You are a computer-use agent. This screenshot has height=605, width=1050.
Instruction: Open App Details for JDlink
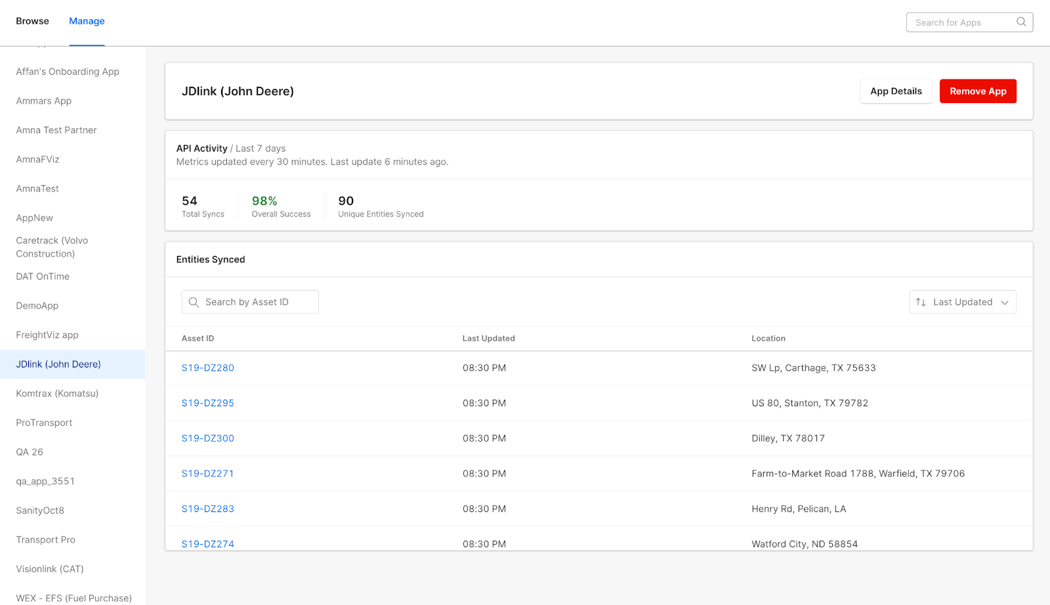click(896, 91)
